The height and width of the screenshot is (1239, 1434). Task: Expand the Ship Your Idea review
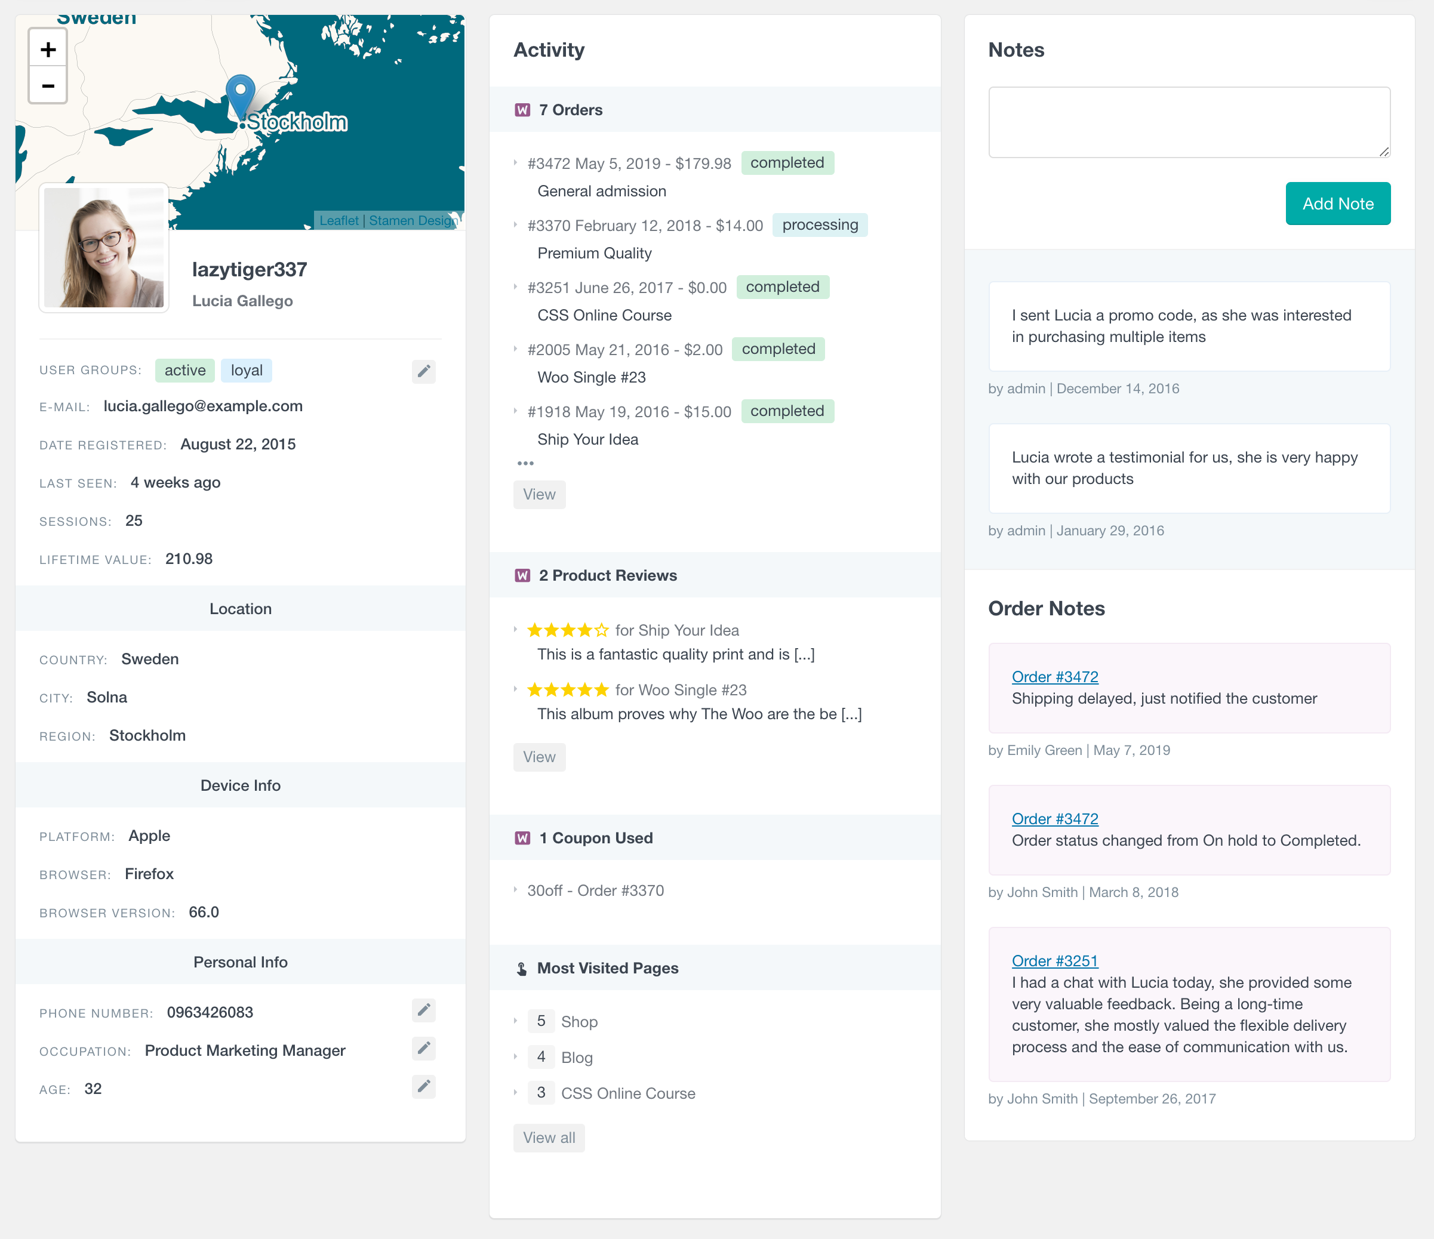pyautogui.click(x=516, y=630)
